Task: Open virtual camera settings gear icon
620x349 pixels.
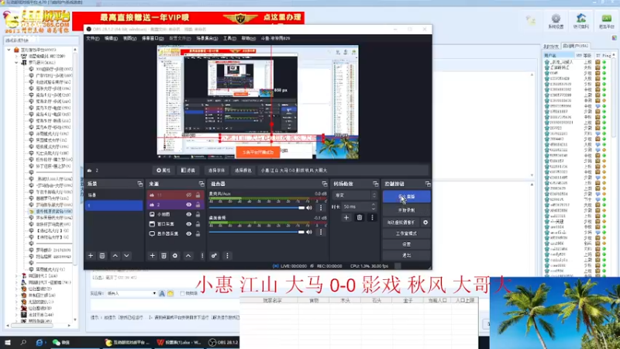Action: click(x=425, y=223)
